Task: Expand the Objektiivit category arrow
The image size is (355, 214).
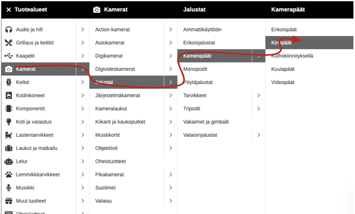Action: pos(171,148)
